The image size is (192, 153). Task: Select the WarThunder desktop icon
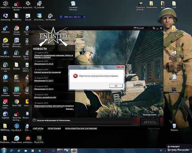coord(50,17)
